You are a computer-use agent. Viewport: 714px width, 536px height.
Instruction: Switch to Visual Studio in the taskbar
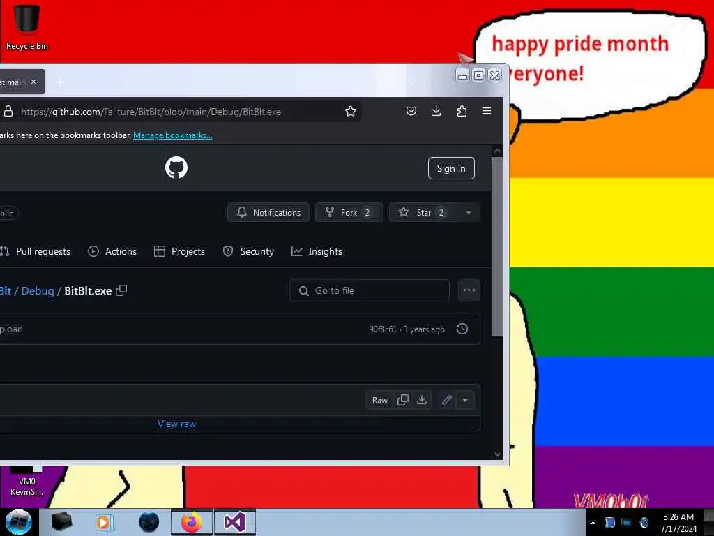235,522
